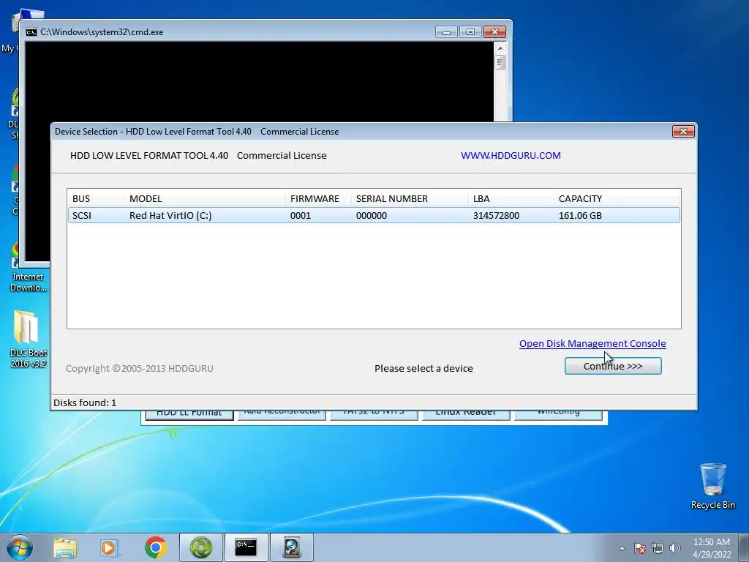Click the 161.06 GB capacity cell
This screenshot has width=749, height=562.
click(580, 216)
